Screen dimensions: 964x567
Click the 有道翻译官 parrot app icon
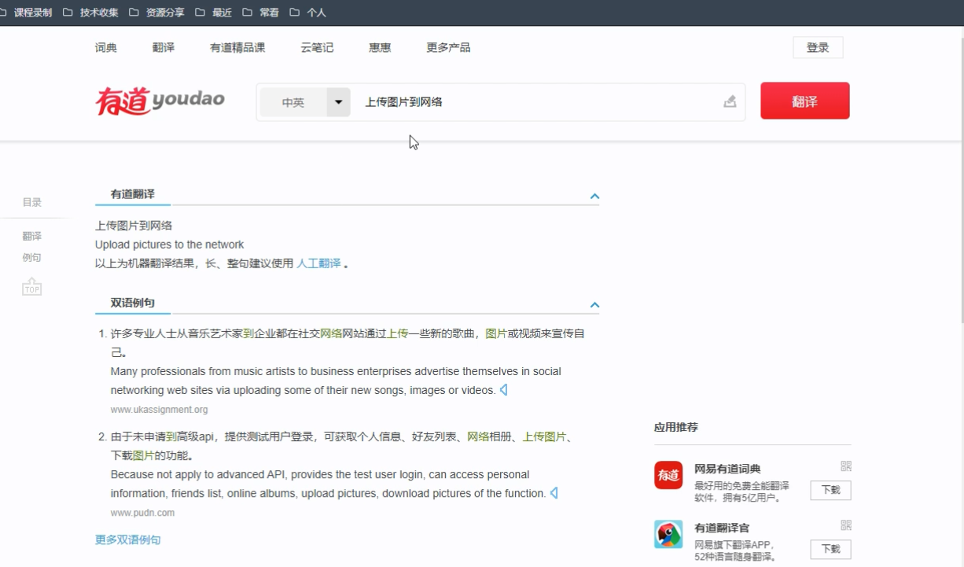(x=668, y=534)
